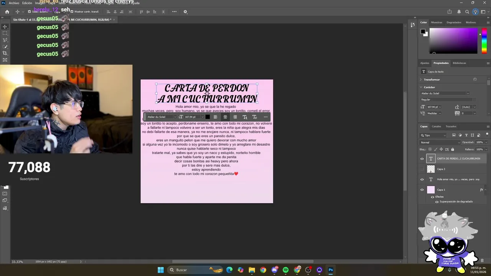The image size is (491, 276).
Task: Click the lock position icon
Action: point(441,149)
